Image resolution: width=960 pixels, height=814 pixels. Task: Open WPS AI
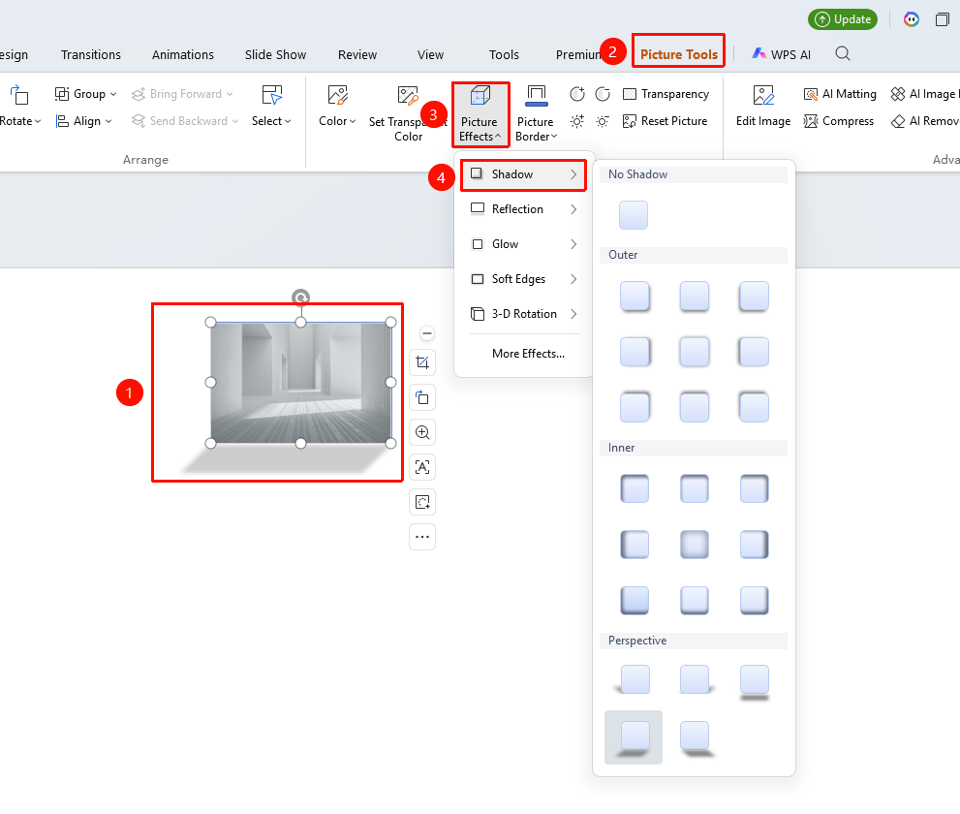click(781, 54)
